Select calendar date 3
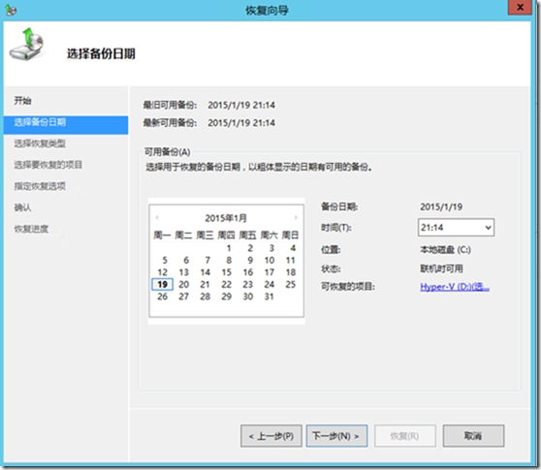 pos(271,248)
